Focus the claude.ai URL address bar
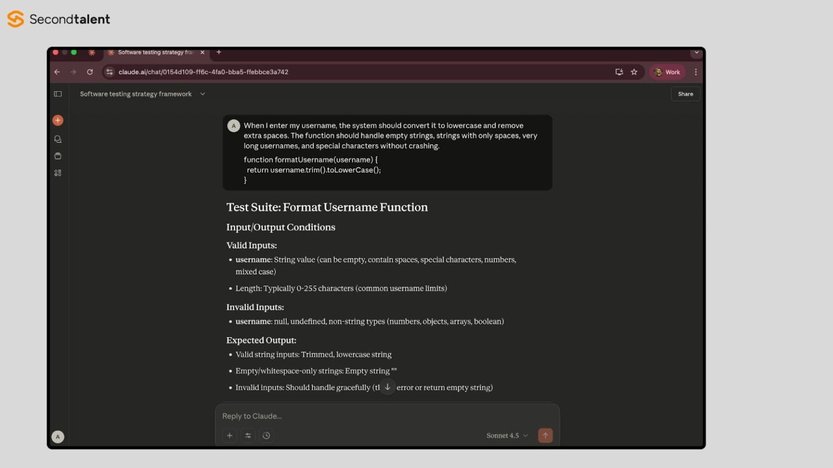Image resolution: width=833 pixels, height=468 pixels. (358, 72)
